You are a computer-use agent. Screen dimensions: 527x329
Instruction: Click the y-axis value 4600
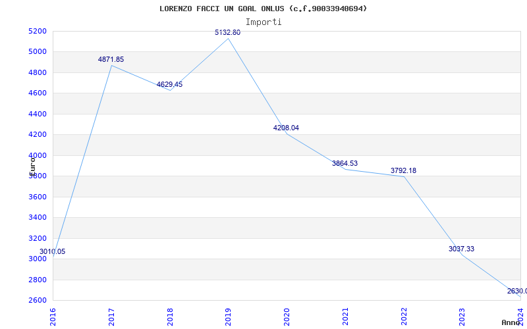coord(39,93)
